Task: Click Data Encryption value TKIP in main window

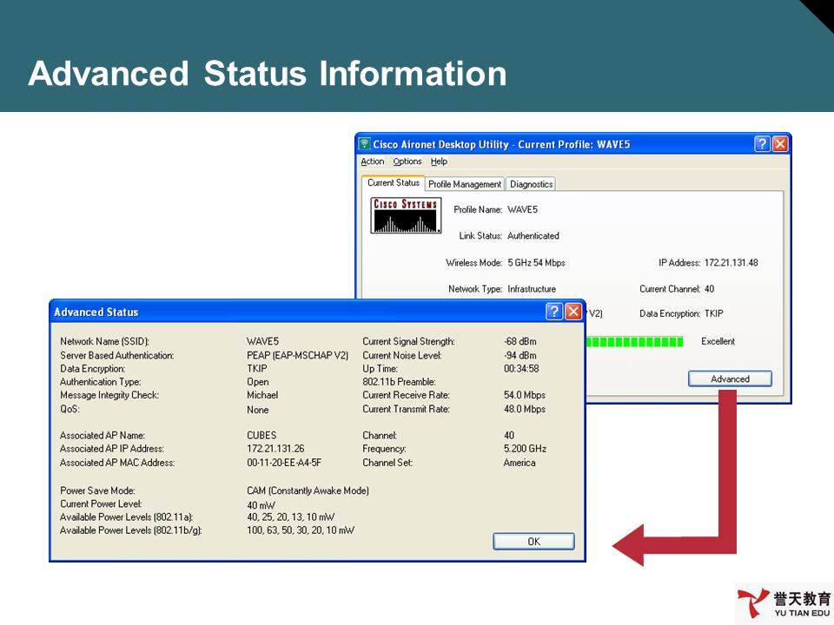Action: point(714,313)
